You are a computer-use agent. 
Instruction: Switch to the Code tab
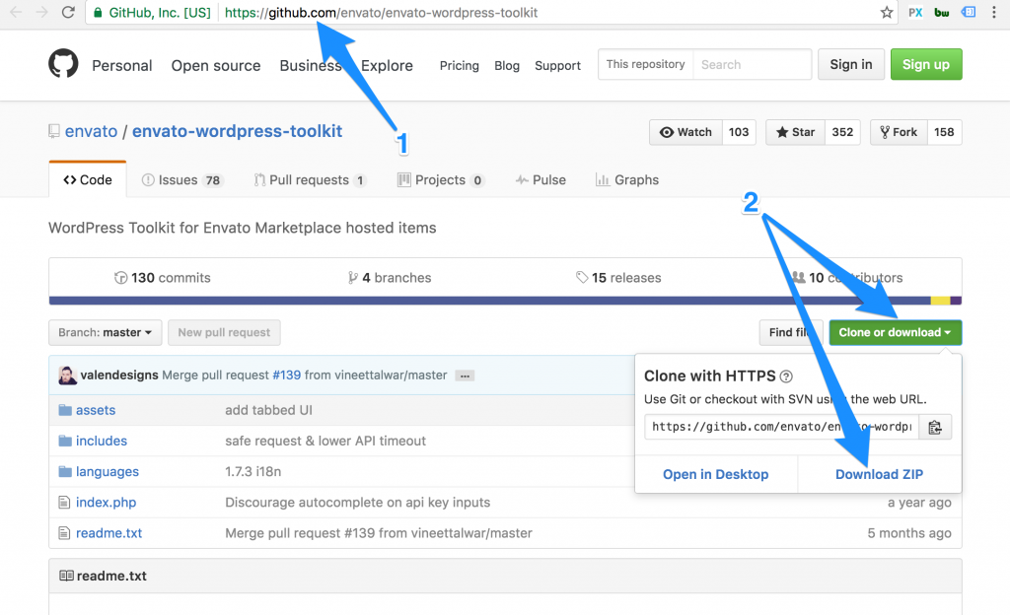click(x=88, y=179)
